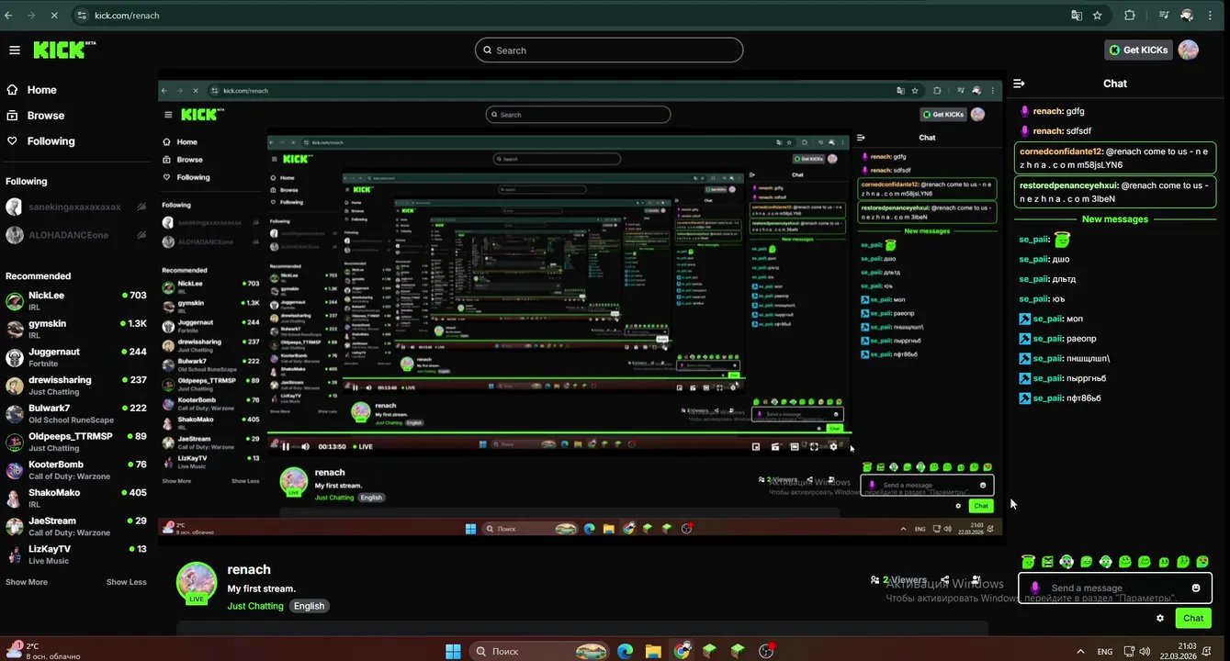Click the Windows Start button

[x=453, y=651]
